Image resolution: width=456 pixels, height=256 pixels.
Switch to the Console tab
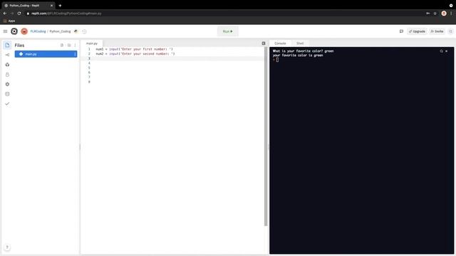[x=280, y=43]
